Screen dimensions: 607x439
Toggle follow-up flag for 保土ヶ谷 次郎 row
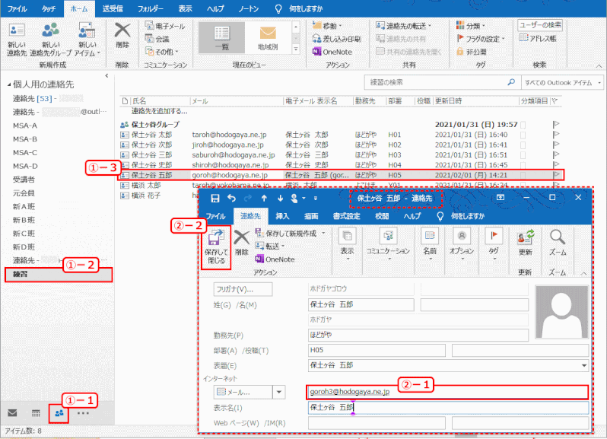tap(556, 145)
